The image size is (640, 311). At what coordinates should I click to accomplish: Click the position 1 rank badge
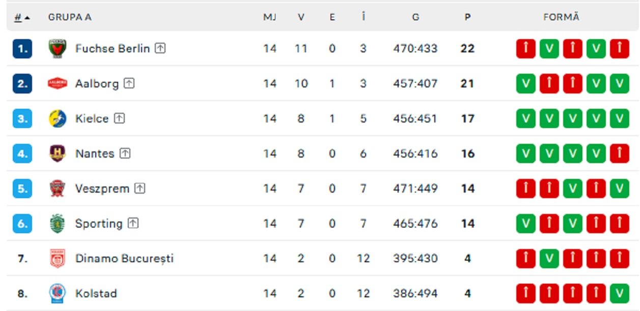22,49
